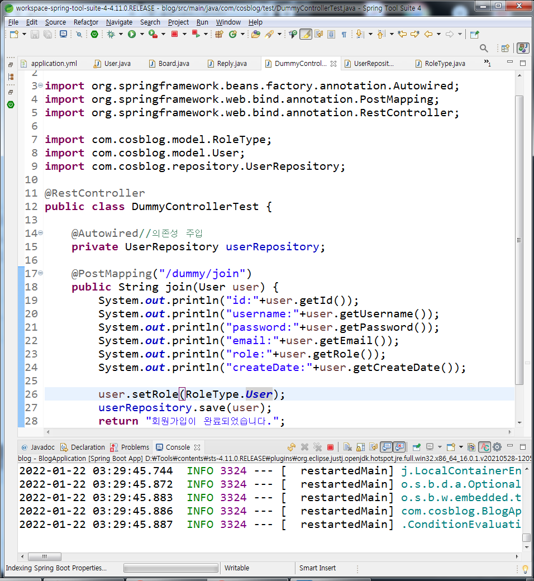Open dropdown arrow beside New icon
534x581 pixels.
pyautogui.click(x=24, y=34)
